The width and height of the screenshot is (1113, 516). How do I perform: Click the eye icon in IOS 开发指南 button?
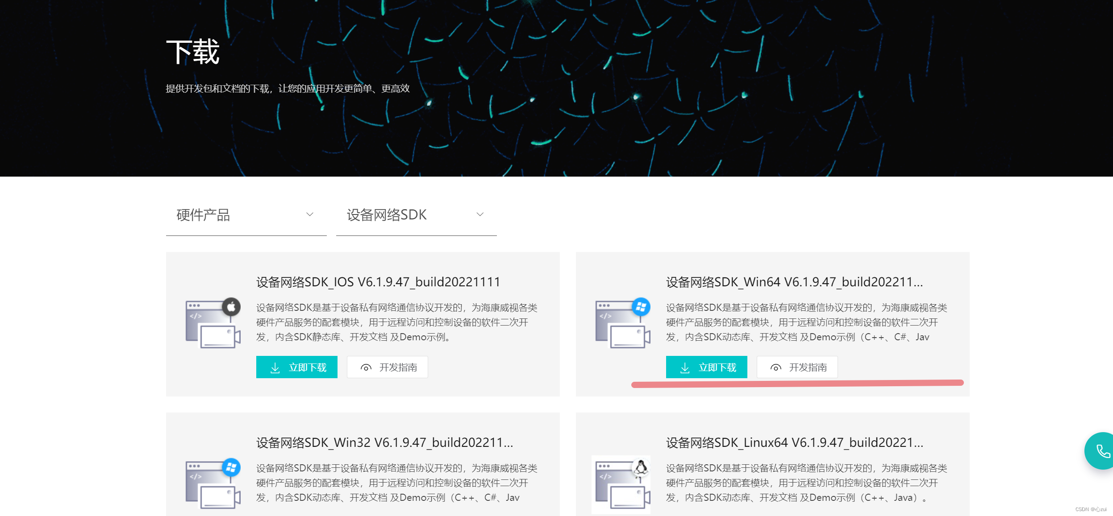pos(366,367)
